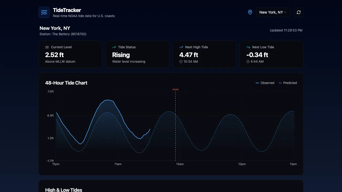This screenshot has height=192, width=342.
Task: Click the clock icon next to 4:44 AM
Action: pos(248,62)
